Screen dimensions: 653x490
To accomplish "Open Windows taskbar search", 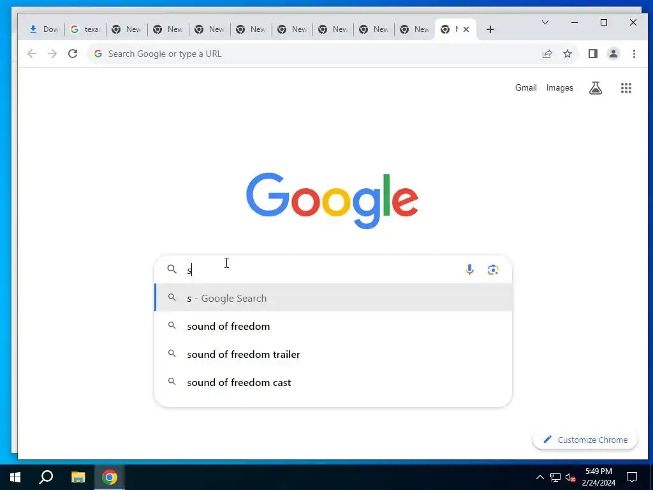I will tap(46, 477).
